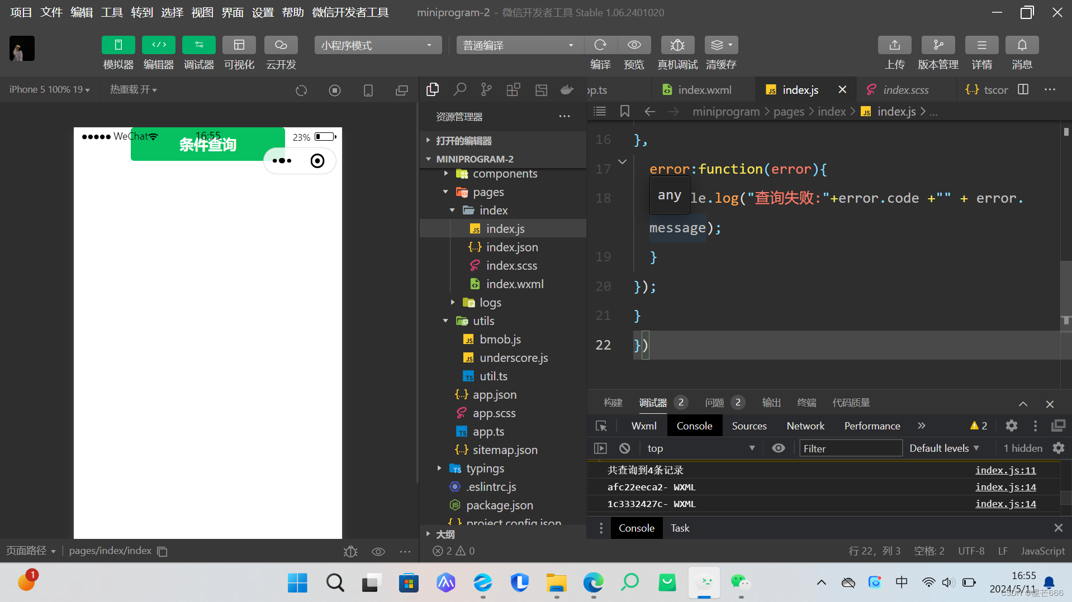
Task: Open the 云开发 cloud development panel
Action: pyautogui.click(x=280, y=45)
